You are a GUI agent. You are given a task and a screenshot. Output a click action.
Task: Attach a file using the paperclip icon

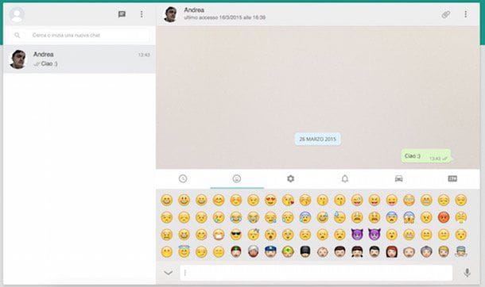coord(446,14)
